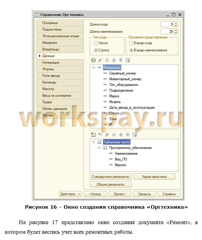Click the Add tabular section icon
The width and height of the screenshot is (202, 240).
pyautogui.click(x=93, y=135)
